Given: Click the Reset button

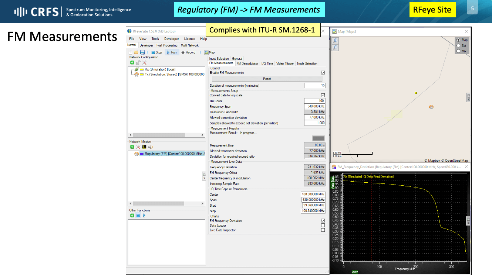Looking at the screenshot, I should click(267, 79).
